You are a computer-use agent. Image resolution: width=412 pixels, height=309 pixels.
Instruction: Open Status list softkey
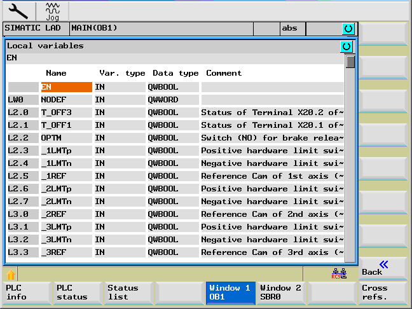128,292
